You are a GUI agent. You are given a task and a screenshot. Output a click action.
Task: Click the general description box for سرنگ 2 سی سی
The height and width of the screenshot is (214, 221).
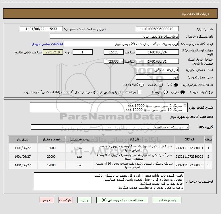(109, 107)
